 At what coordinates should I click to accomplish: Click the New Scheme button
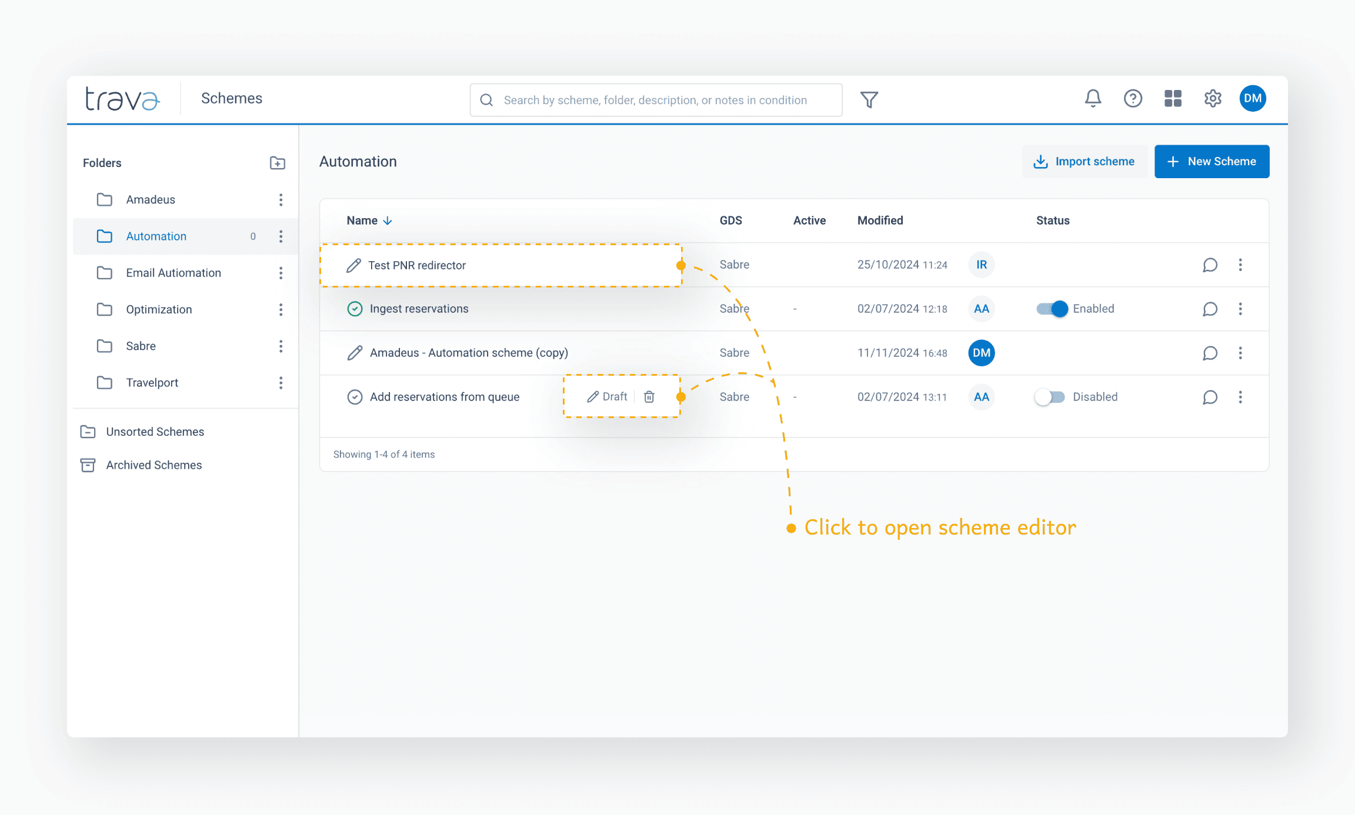(x=1212, y=161)
